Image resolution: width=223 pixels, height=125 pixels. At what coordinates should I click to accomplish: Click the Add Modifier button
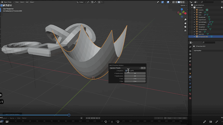[x=208, y=51]
